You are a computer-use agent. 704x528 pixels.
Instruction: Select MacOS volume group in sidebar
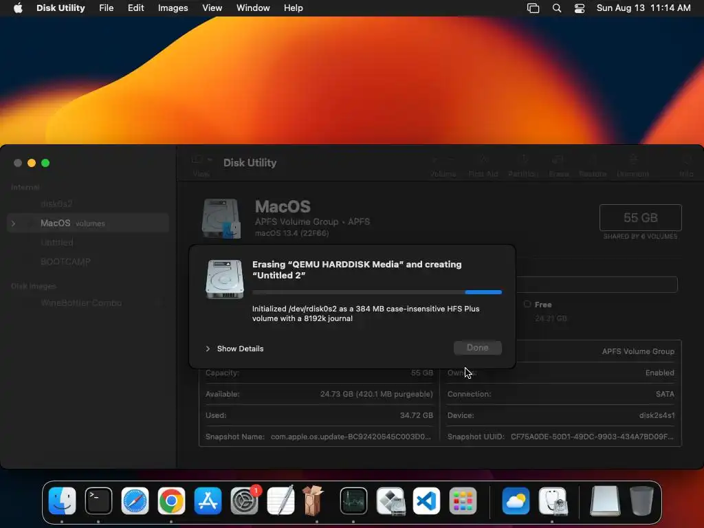click(88, 223)
